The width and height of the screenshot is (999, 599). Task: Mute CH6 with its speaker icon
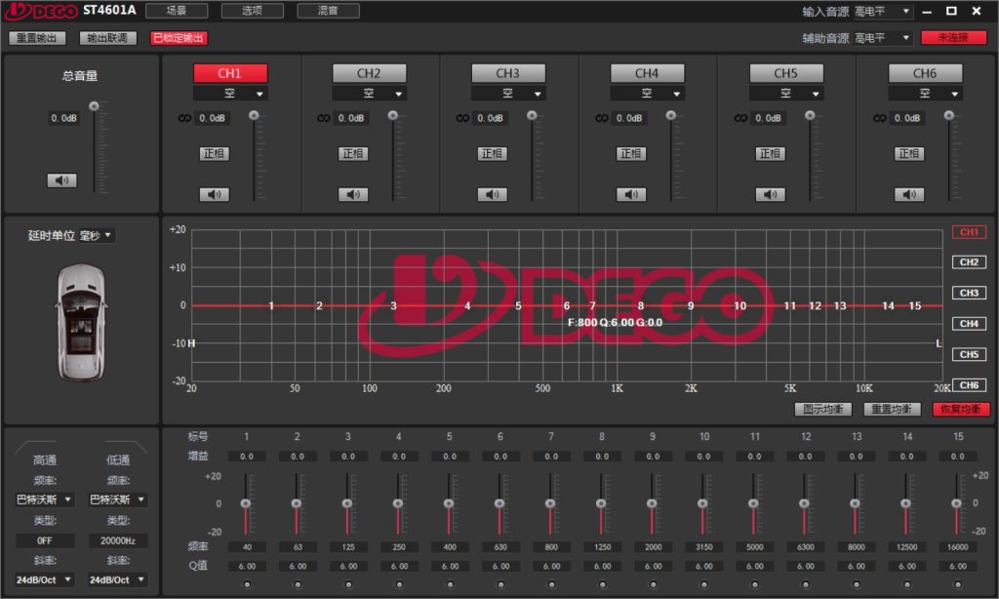(909, 194)
